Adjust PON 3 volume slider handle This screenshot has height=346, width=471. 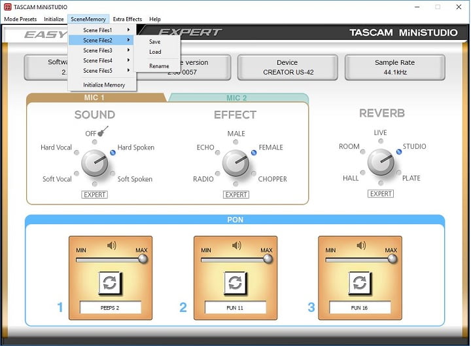click(392, 259)
